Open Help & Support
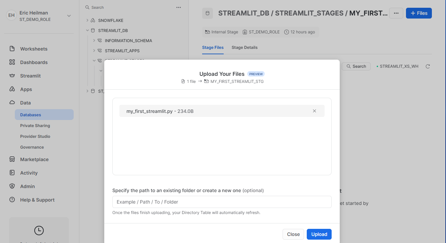Screen dimensions: 446x243 pyautogui.click(x=37, y=200)
